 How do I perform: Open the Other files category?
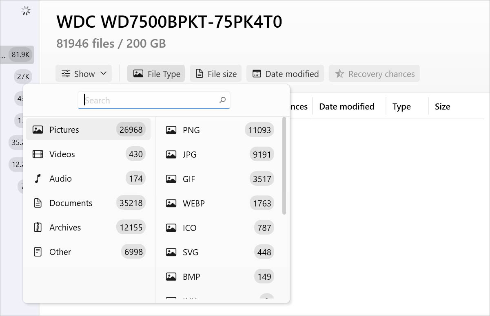60,252
